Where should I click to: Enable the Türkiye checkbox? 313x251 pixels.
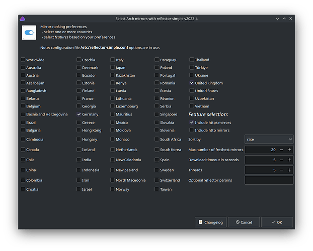192,68
